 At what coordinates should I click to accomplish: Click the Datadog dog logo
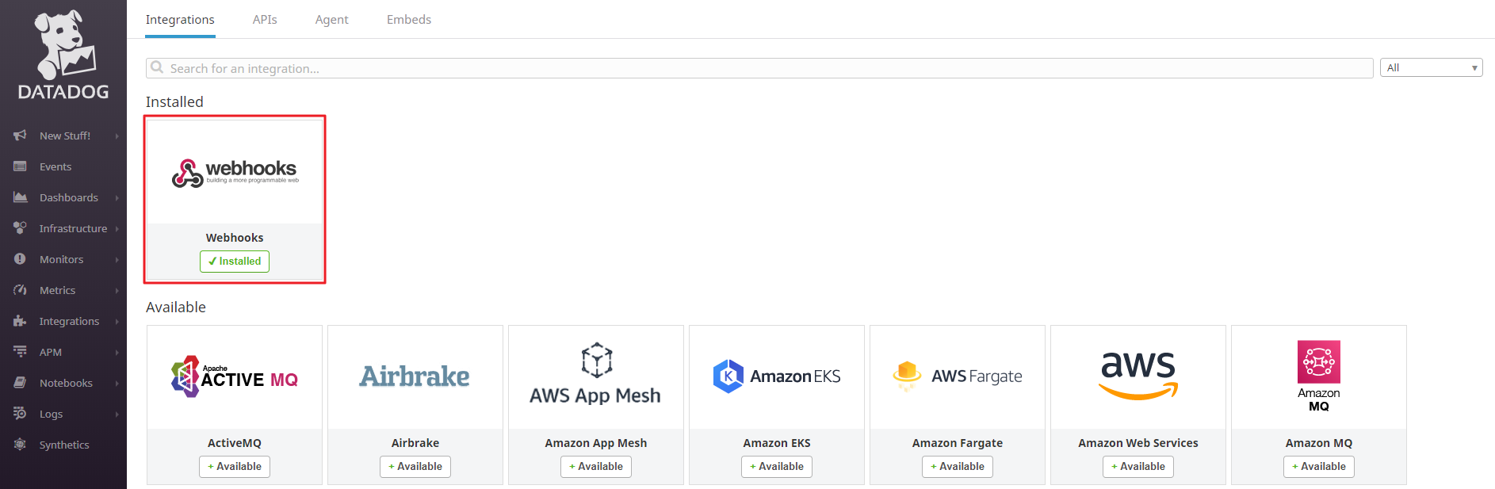tap(63, 44)
